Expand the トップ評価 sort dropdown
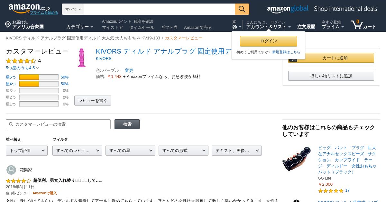The width and height of the screenshot is (386, 202). (x=27, y=150)
